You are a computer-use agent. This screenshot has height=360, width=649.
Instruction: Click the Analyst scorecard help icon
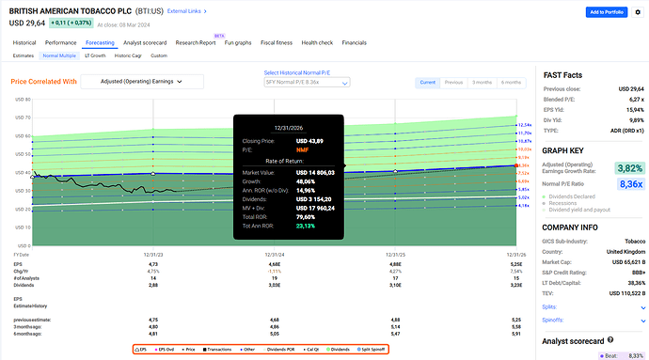(x=610, y=340)
